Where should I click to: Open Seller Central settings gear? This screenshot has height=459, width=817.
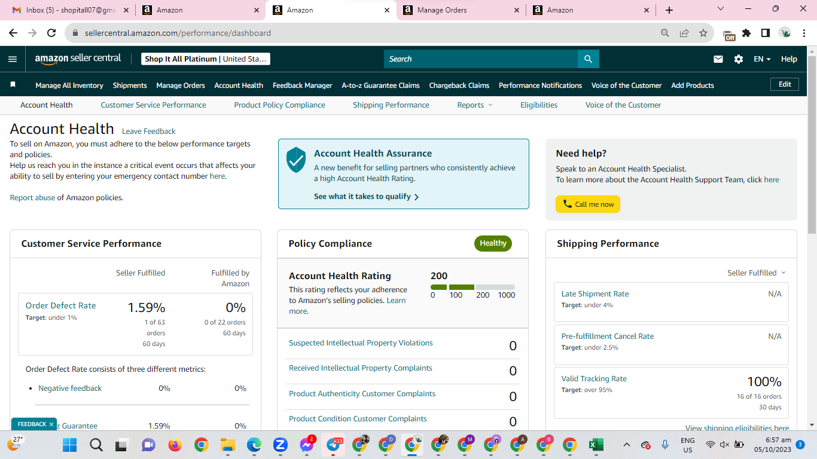(x=739, y=59)
